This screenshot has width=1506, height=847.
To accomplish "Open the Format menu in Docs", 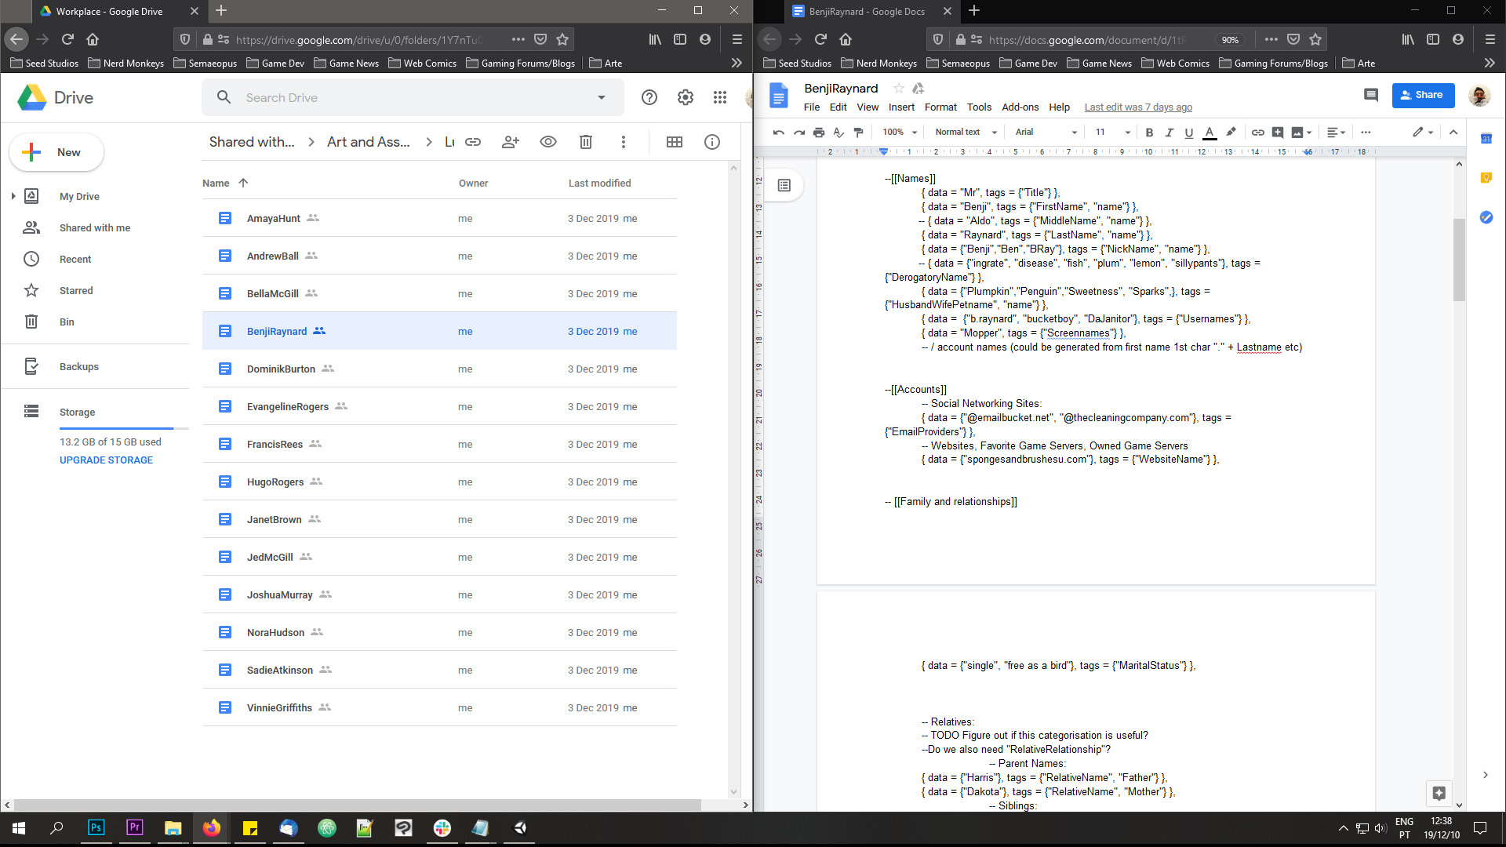I will click(940, 107).
